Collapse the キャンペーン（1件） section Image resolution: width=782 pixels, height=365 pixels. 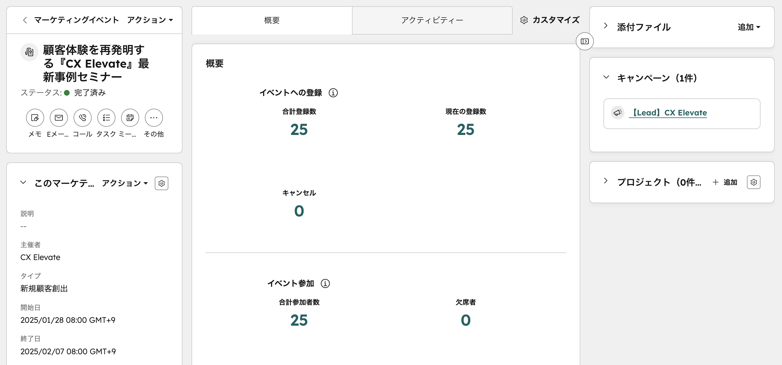point(606,77)
